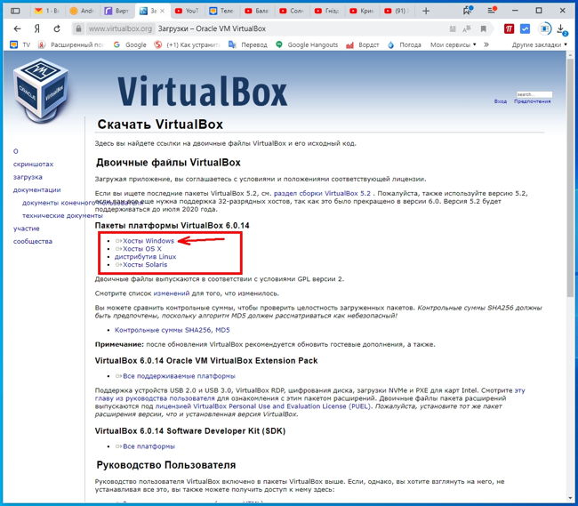Open the red extension icon in toolbar

(509, 28)
